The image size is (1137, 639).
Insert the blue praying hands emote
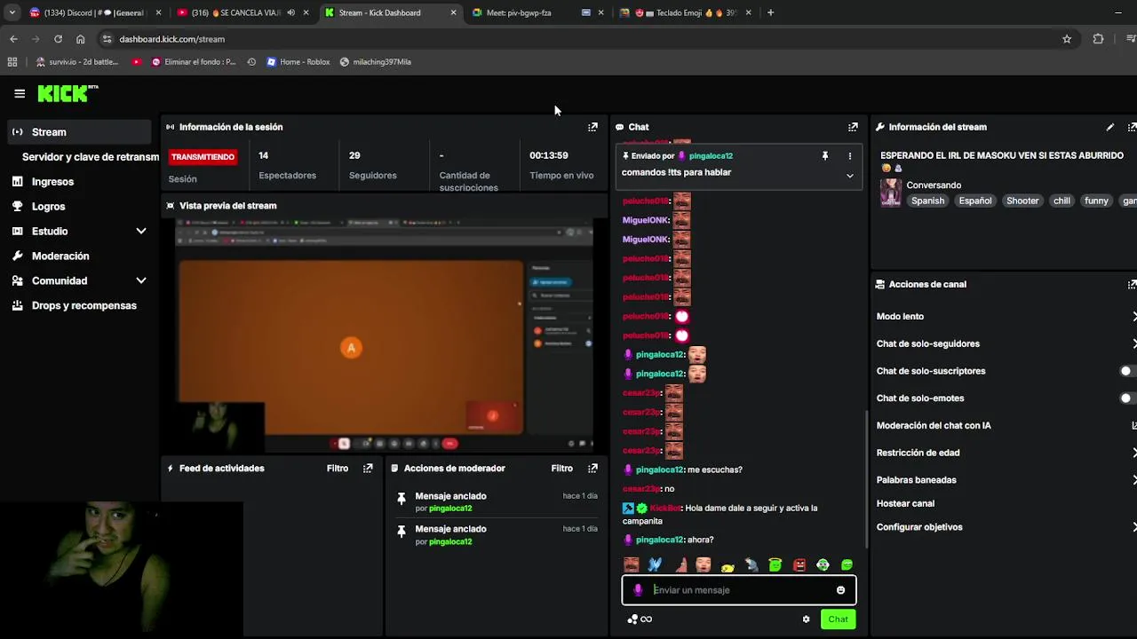click(656, 564)
